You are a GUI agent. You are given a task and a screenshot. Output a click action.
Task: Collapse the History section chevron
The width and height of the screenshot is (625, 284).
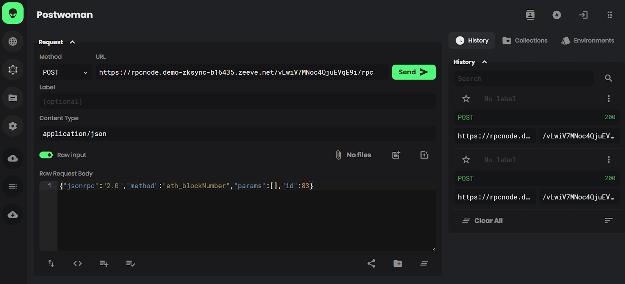tap(484, 62)
